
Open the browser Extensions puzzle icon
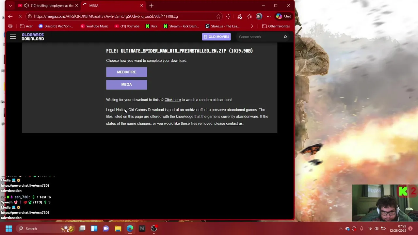228,16
